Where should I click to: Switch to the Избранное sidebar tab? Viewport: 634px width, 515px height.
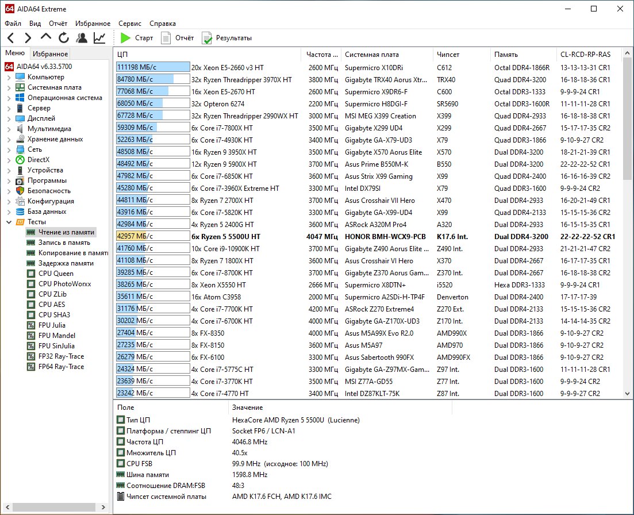[51, 54]
